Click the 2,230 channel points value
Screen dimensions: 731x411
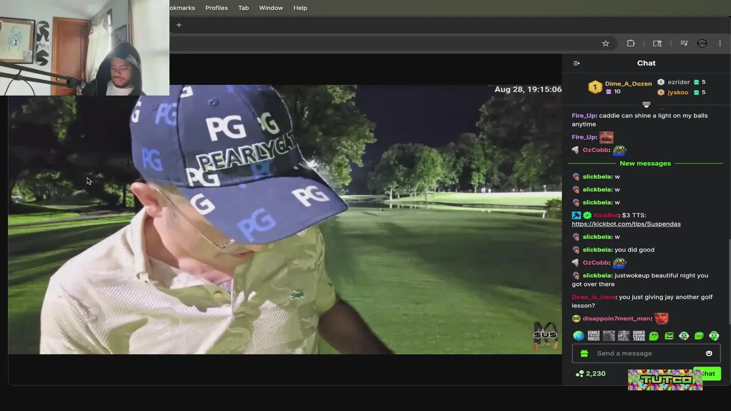click(596, 374)
